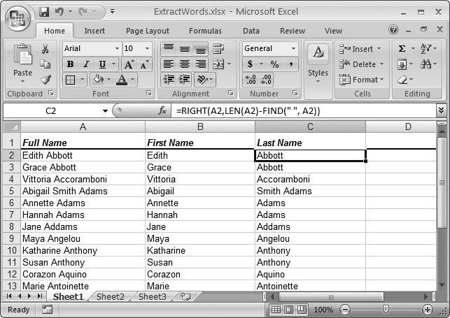Toggle Underline formatting
Image resolution: width=450 pixels, height=318 pixels.
coord(102,64)
